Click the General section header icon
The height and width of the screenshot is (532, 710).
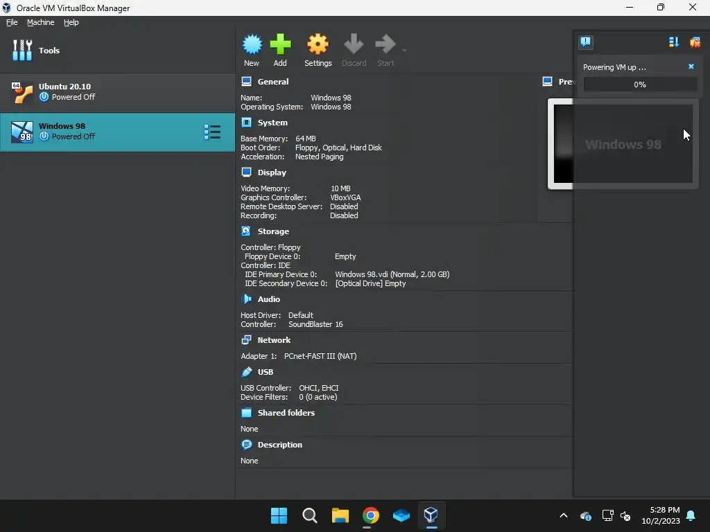[246, 82]
